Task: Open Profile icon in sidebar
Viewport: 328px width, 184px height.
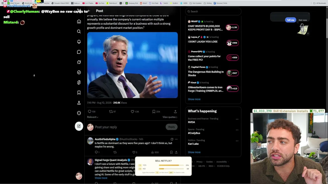Action: click(x=79, y=103)
